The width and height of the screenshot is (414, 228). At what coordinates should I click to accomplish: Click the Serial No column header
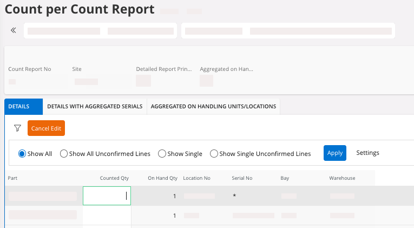(242, 178)
